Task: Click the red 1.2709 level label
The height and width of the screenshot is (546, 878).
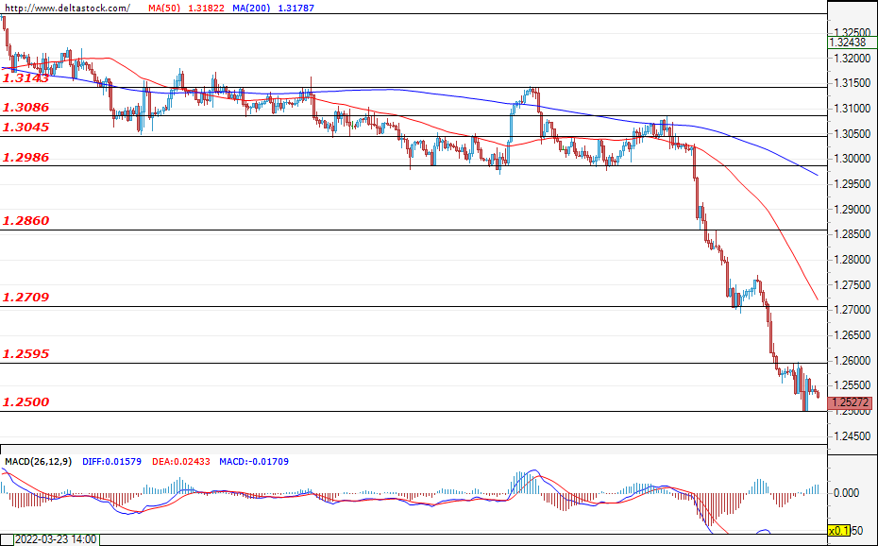Action: point(25,298)
